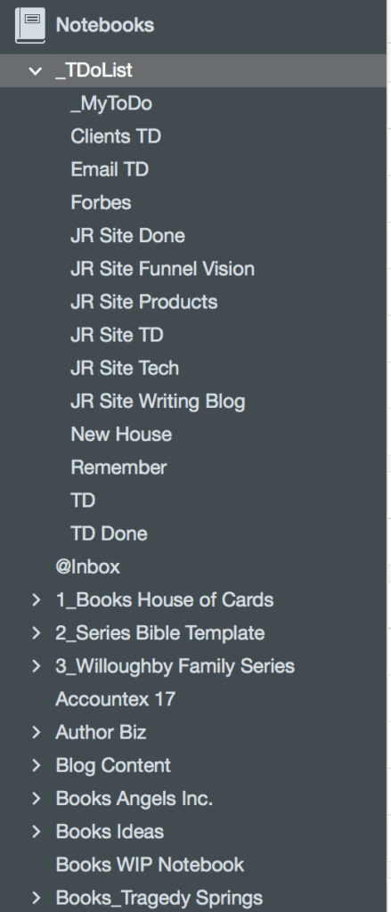Expand the 2_Series Bible Template stack
391x912 pixels.
[37, 633]
